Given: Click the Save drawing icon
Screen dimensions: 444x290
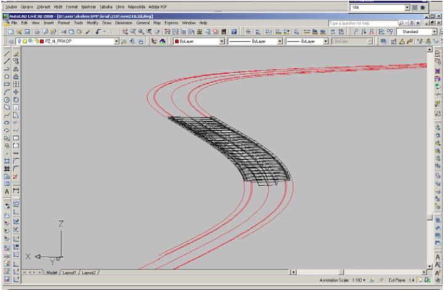Looking at the screenshot, I should point(27,32).
